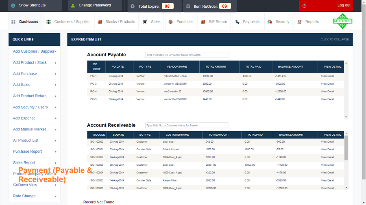Viewport: 366px width, 205px height.
Task: Expand arrow beside Add Sales
Action: [56, 85]
